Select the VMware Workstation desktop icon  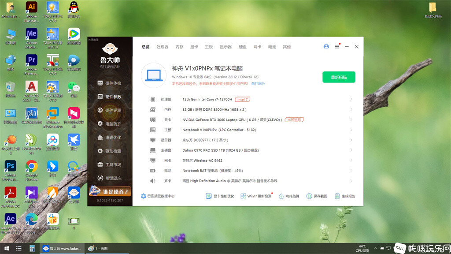tap(53, 118)
